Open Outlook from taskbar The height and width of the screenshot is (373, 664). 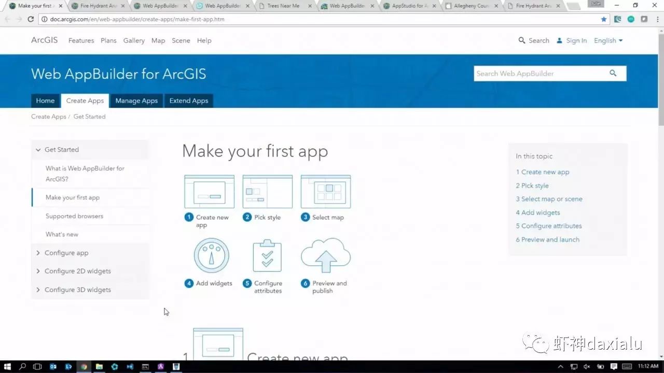point(53,367)
